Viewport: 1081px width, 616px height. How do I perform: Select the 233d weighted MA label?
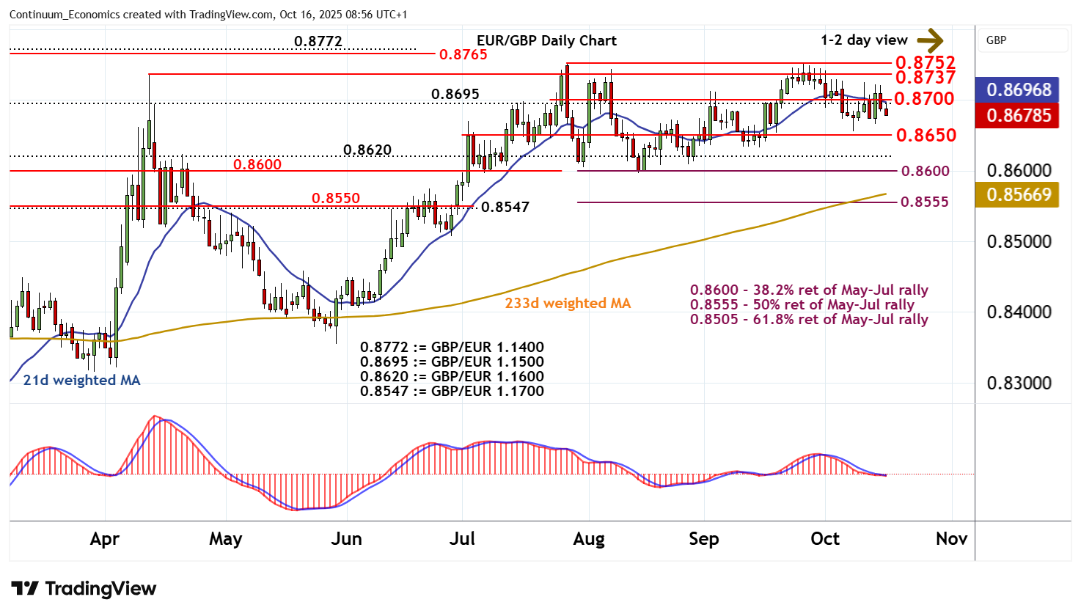pyautogui.click(x=567, y=303)
